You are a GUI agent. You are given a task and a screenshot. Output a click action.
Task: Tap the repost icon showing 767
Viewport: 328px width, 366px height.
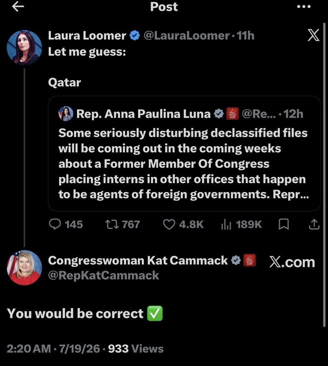tap(112, 224)
